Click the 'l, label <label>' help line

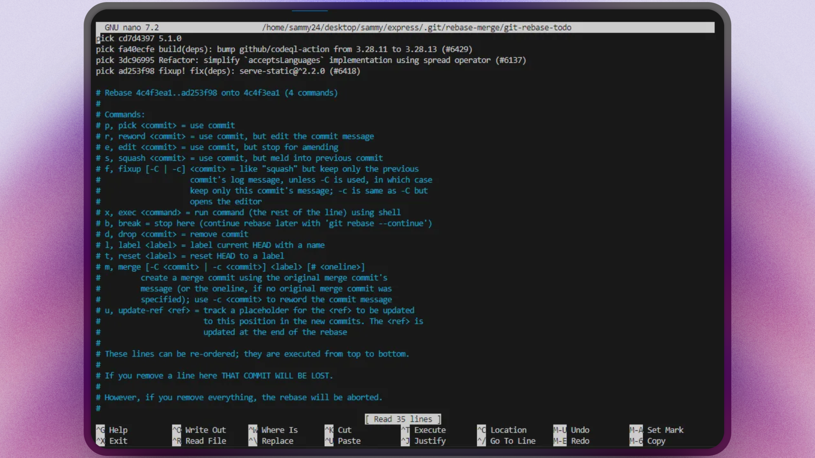pos(210,245)
